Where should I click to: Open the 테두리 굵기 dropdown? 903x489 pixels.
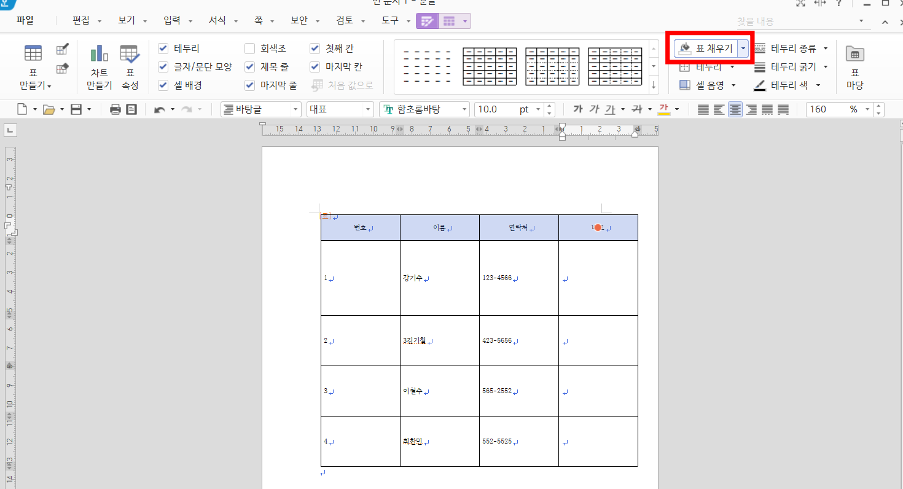coord(826,67)
